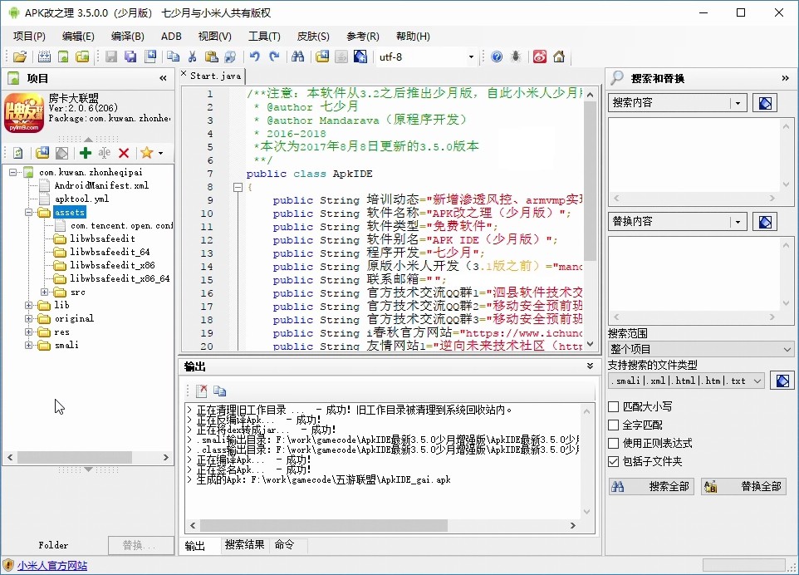Toggle the 使用正则表达式 checkbox
Viewport: 799px width, 575px height.
click(x=614, y=443)
